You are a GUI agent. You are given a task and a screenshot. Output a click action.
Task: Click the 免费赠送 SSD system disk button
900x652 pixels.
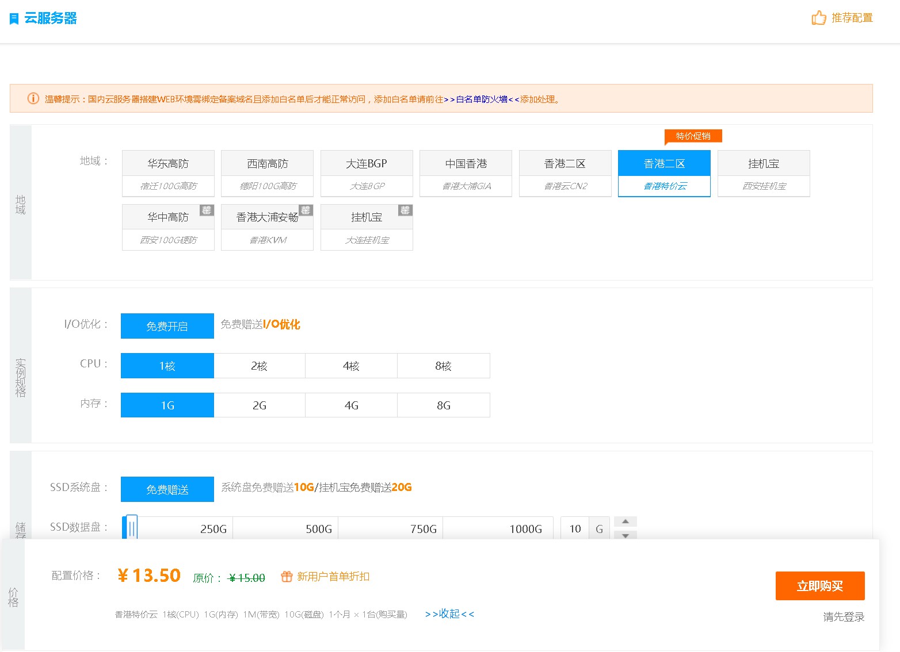click(167, 489)
